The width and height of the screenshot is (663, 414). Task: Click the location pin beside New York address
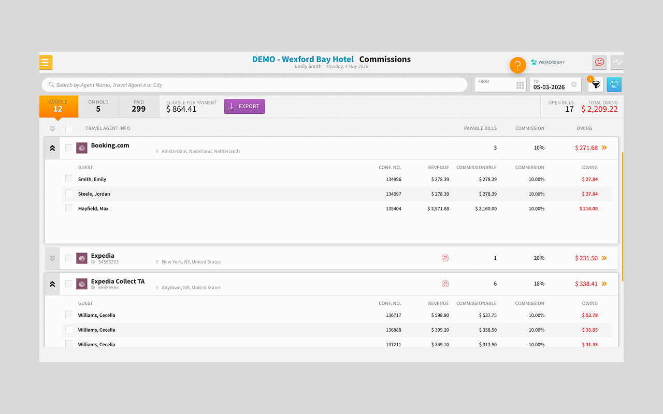[x=157, y=262]
